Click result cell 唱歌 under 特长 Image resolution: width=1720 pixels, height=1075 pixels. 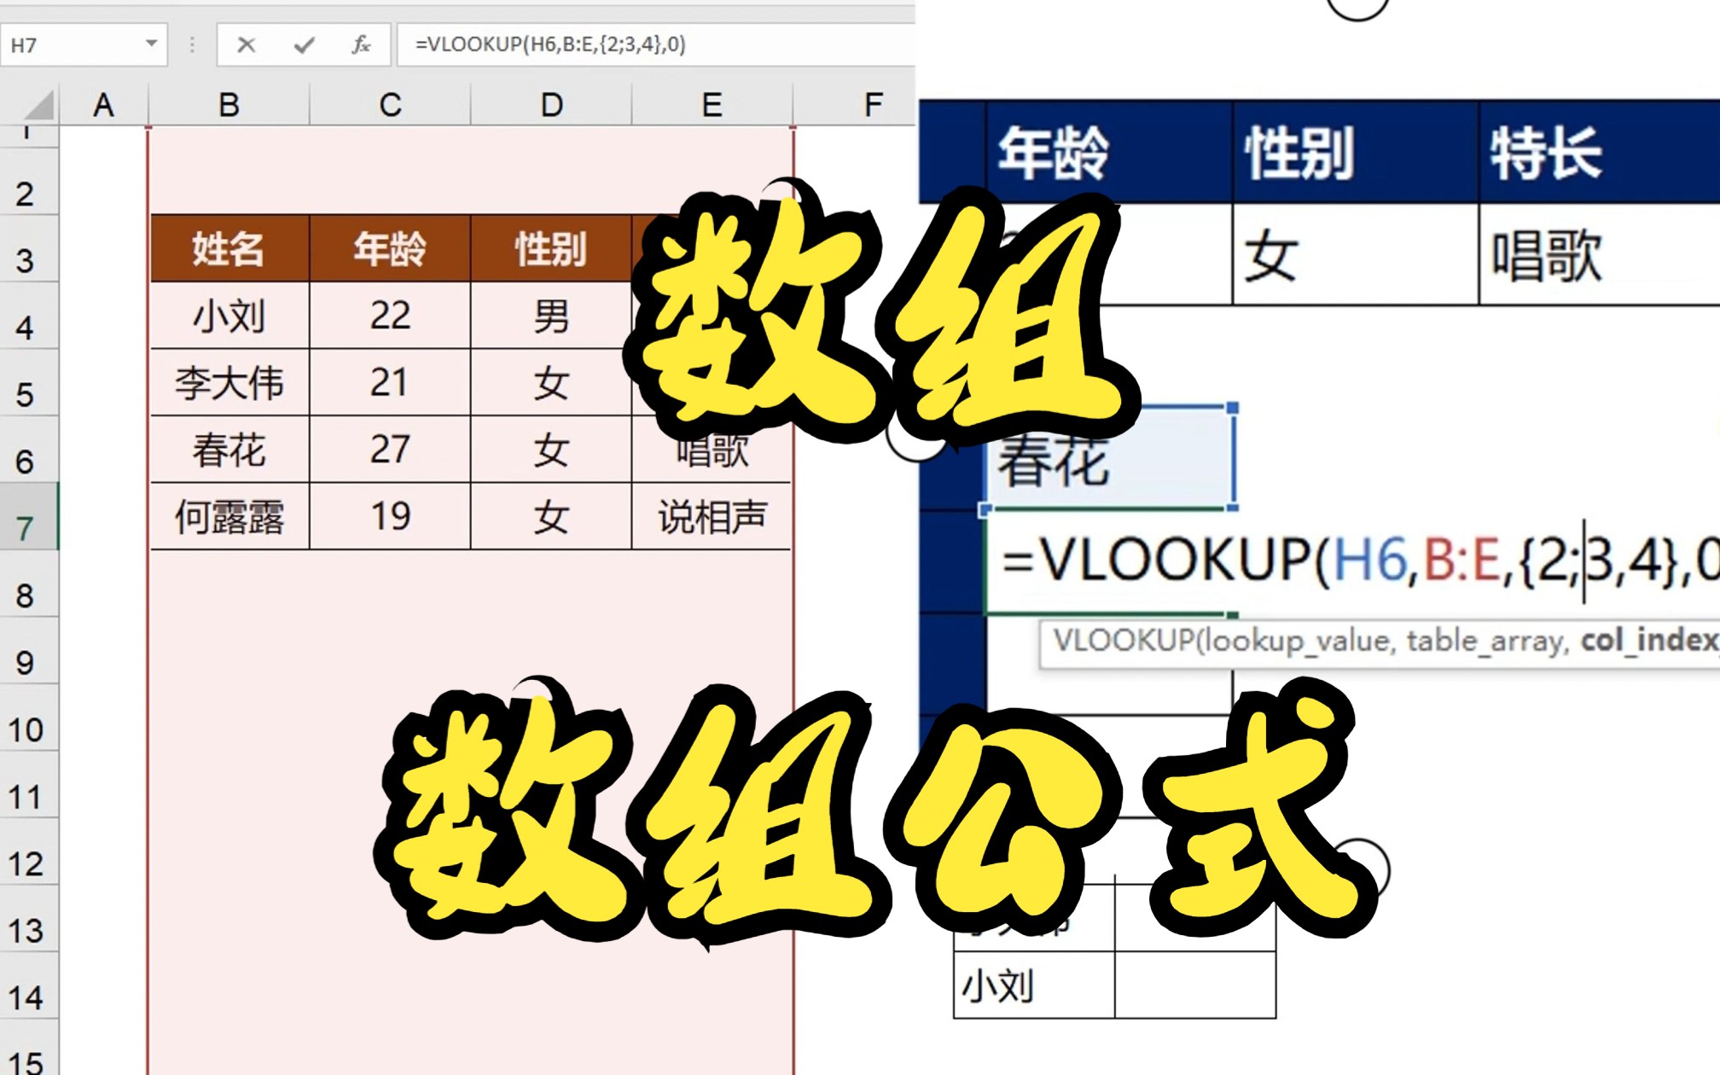click(1600, 254)
